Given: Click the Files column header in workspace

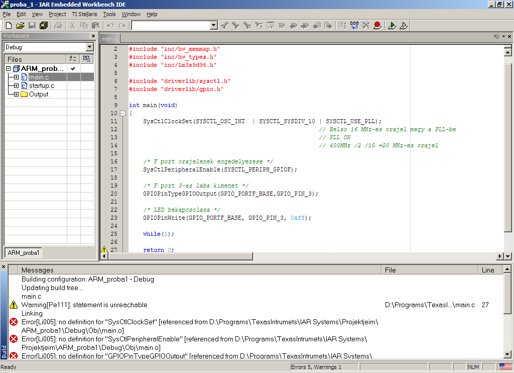Looking at the screenshot, I should click(x=36, y=59).
